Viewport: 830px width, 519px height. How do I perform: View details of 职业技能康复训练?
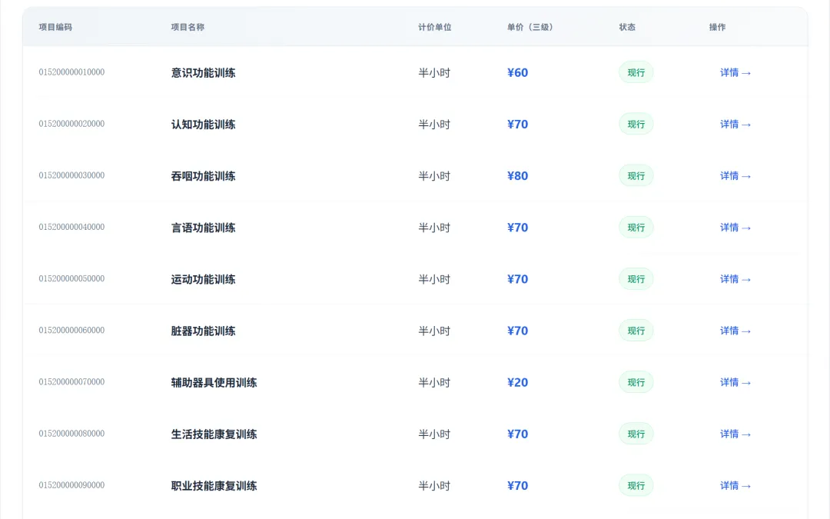tap(735, 485)
